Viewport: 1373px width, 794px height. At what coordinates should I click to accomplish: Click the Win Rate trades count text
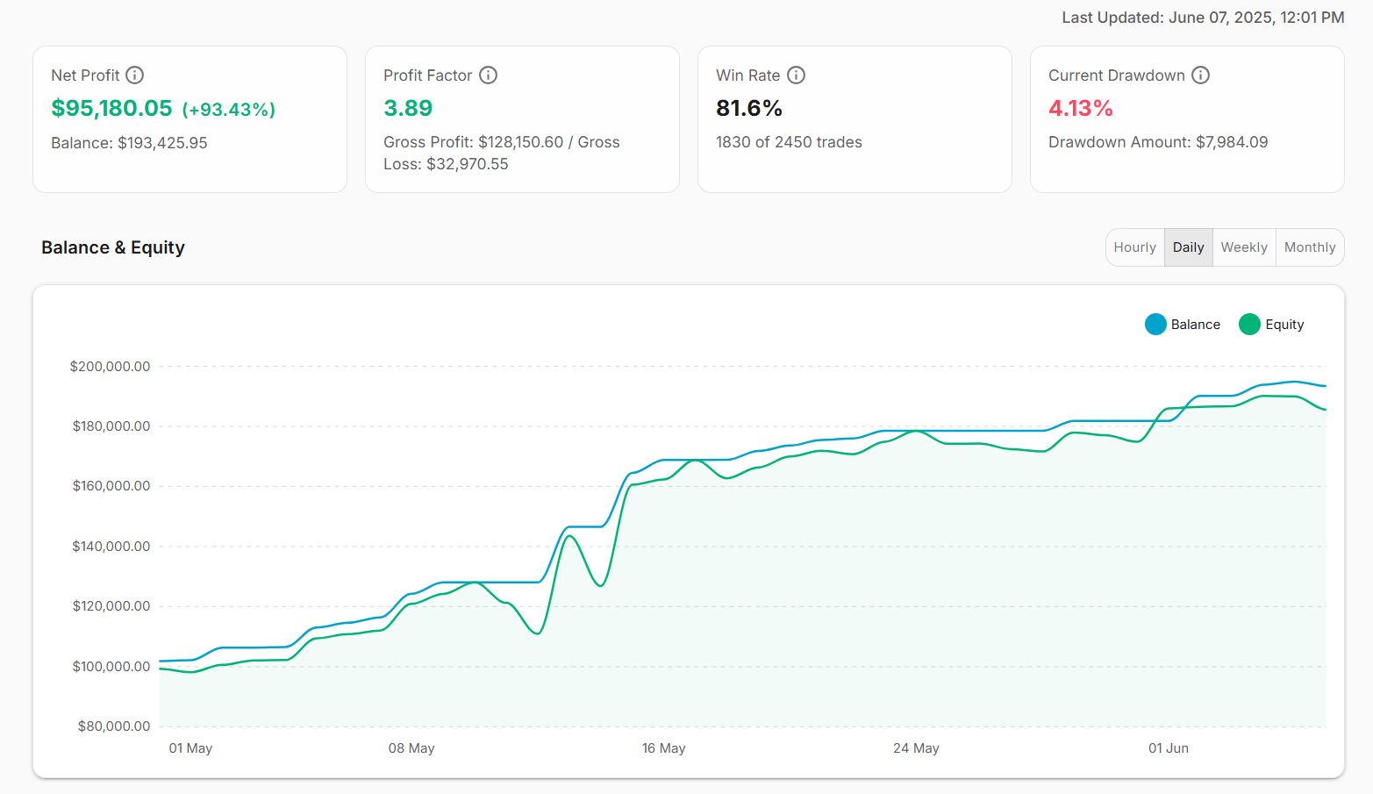pos(789,141)
